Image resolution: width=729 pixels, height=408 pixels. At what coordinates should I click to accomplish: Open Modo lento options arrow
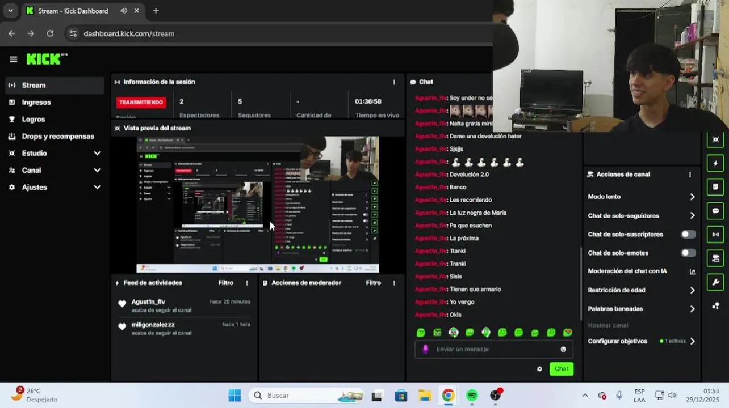pos(692,197)
